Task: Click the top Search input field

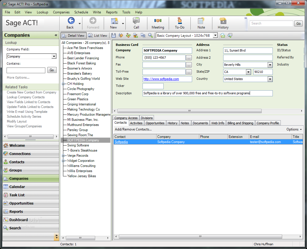Action: click(x=271, y=23)
